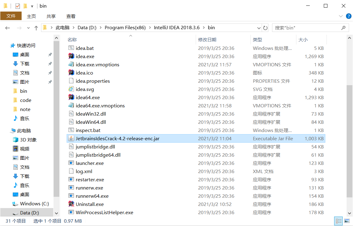Click the IdeaWin32.dll file icon
The image size is (353, 226).
point(71,114)
